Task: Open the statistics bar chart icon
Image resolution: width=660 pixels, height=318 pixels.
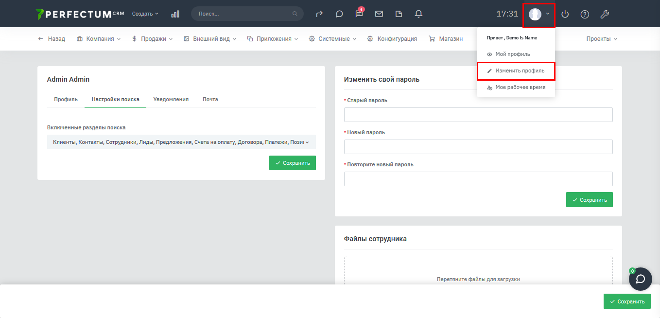Action: coord(175,14)
